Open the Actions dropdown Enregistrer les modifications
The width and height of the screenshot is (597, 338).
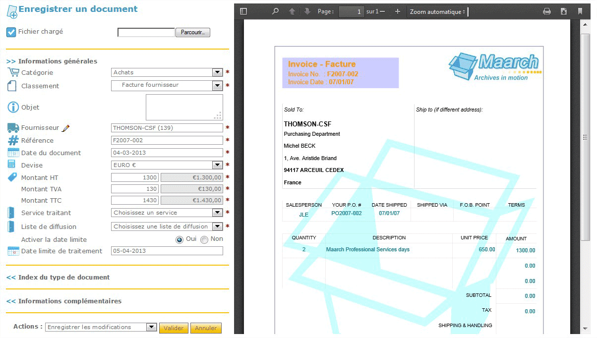click(101, 327)
